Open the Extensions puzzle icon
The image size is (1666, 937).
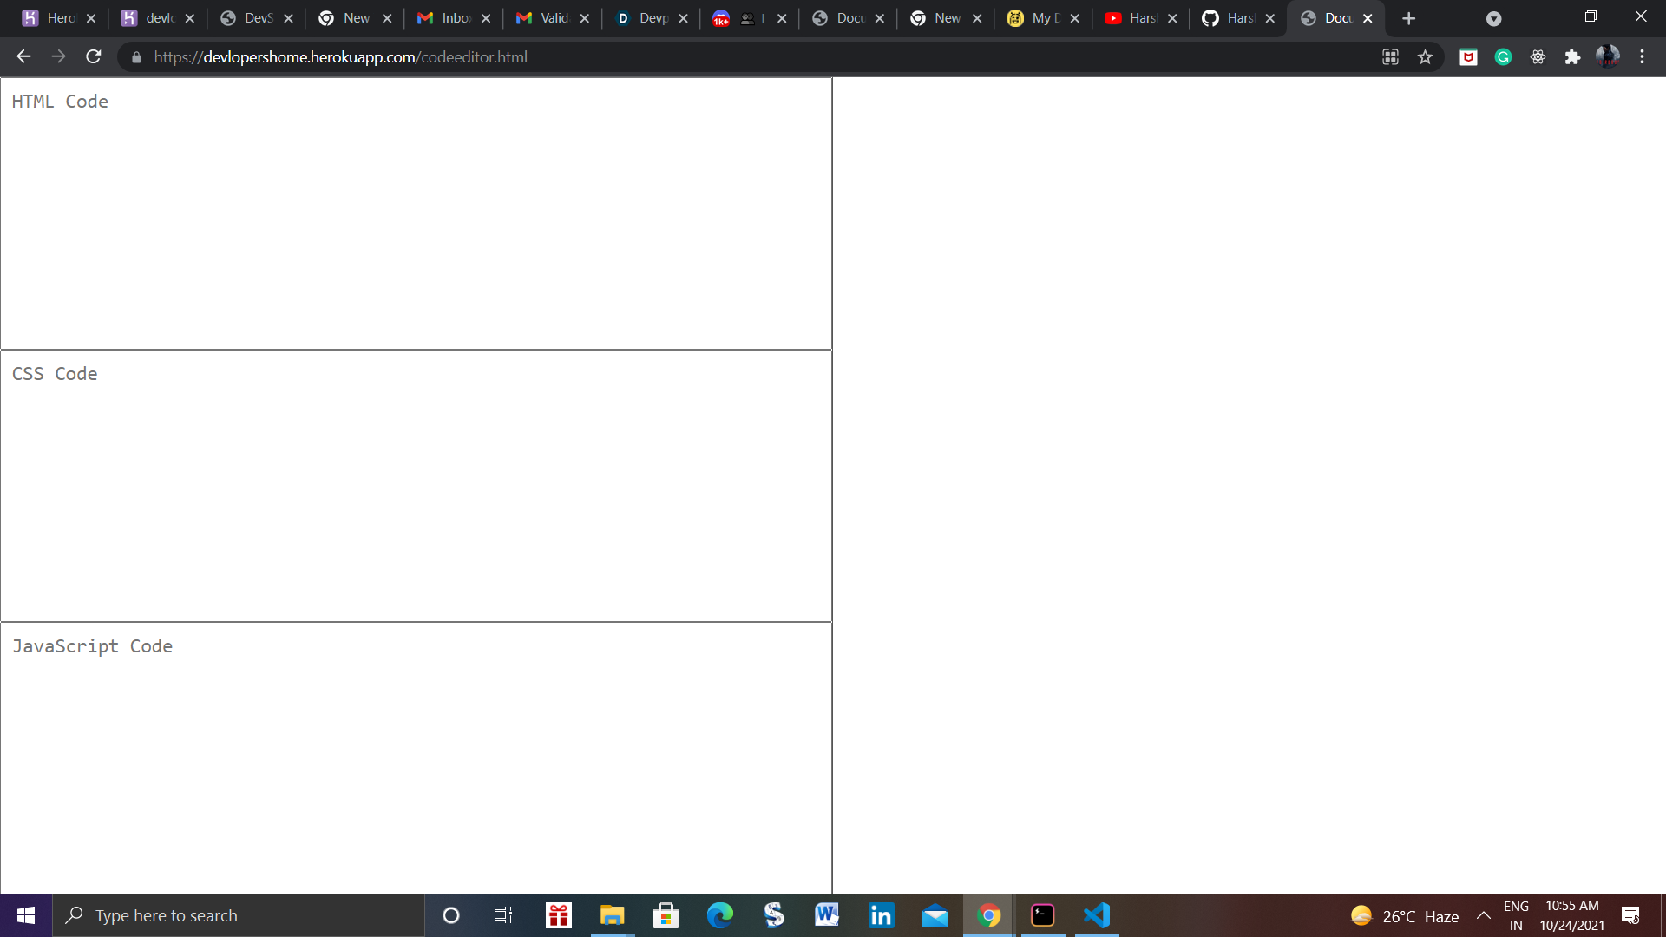pos(1572,57)
